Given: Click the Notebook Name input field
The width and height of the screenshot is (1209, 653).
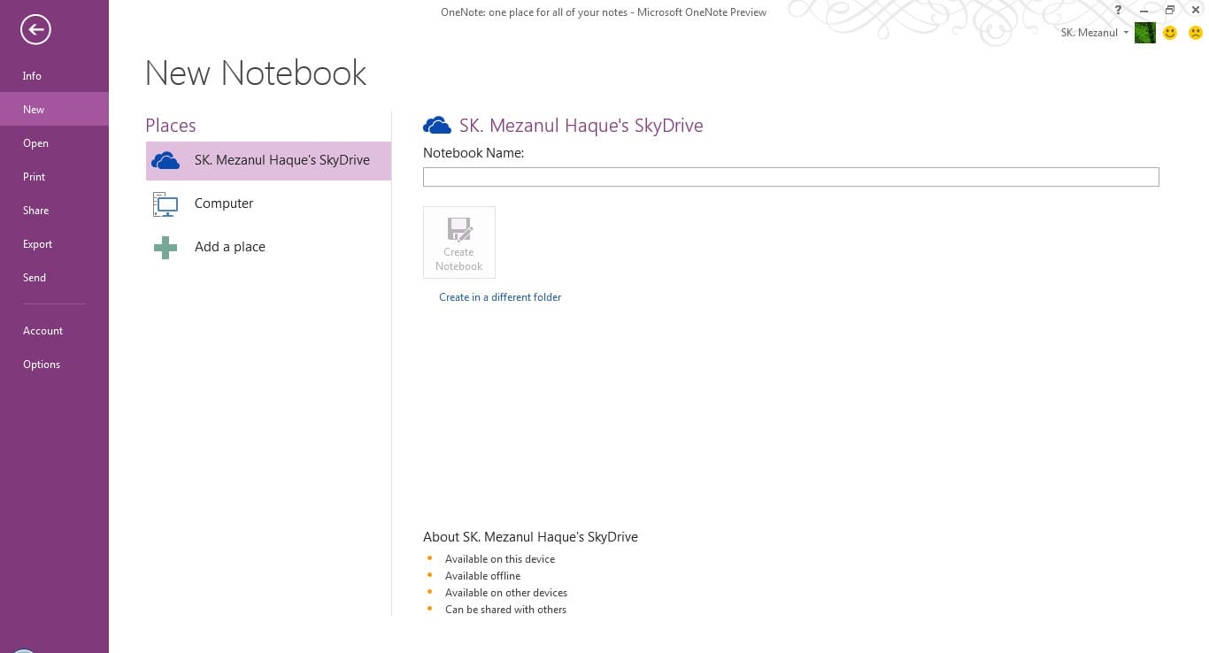Looking at the screenshot, I should click(791, 177).
